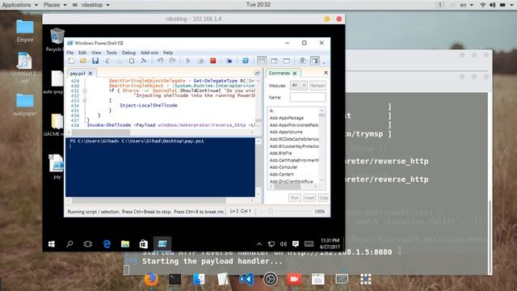The width and height of the screenshot is (517, 291).
Task: Collapse code block at line 431
Action: [84, 91]
